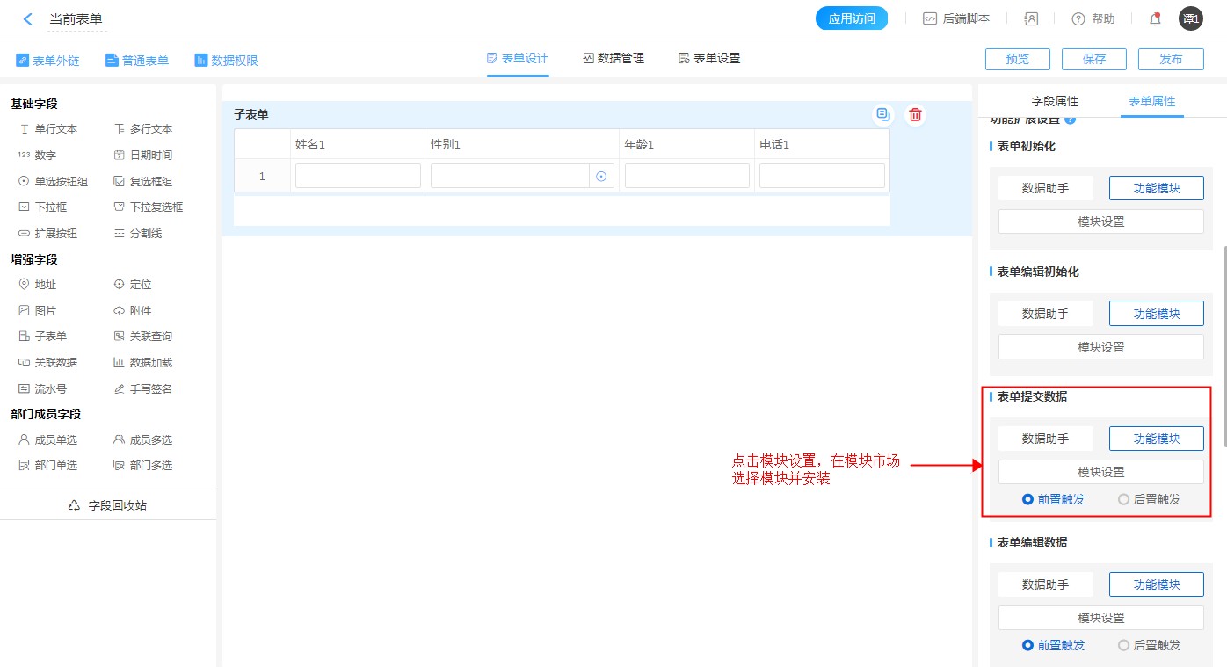Click the help icon next to 帮助

click(x=1078, y=19)
